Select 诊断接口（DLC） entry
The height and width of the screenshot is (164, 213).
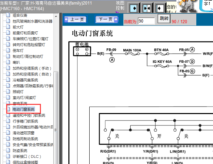27,156
